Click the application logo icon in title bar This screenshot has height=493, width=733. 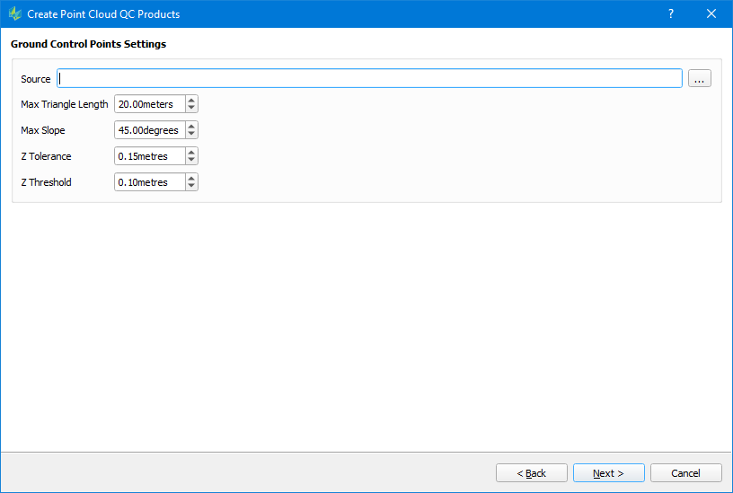pyautogui.click(x=14, y=14)
